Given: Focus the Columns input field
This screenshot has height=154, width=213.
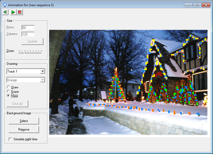Looking at the screenshot, I should point(28,34).
